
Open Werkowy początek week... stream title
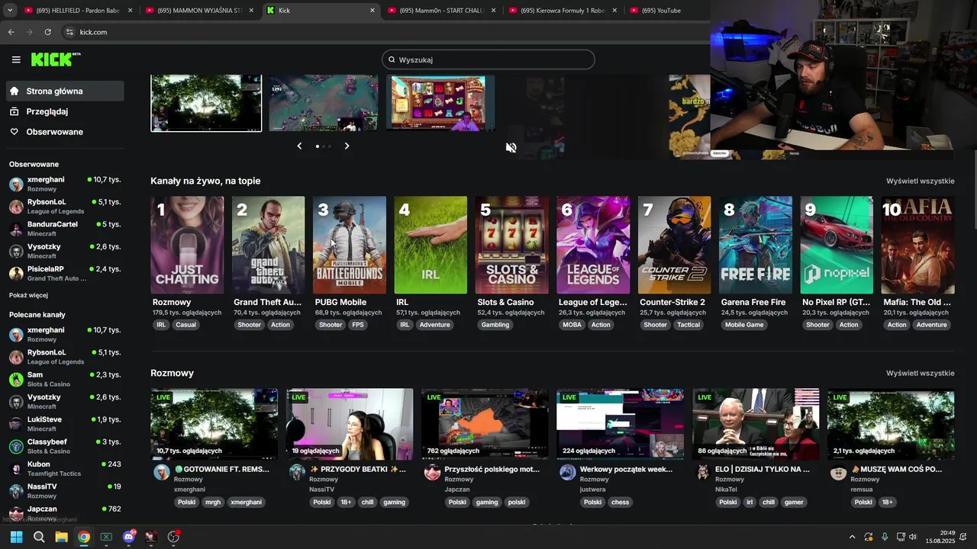(627, 469)
